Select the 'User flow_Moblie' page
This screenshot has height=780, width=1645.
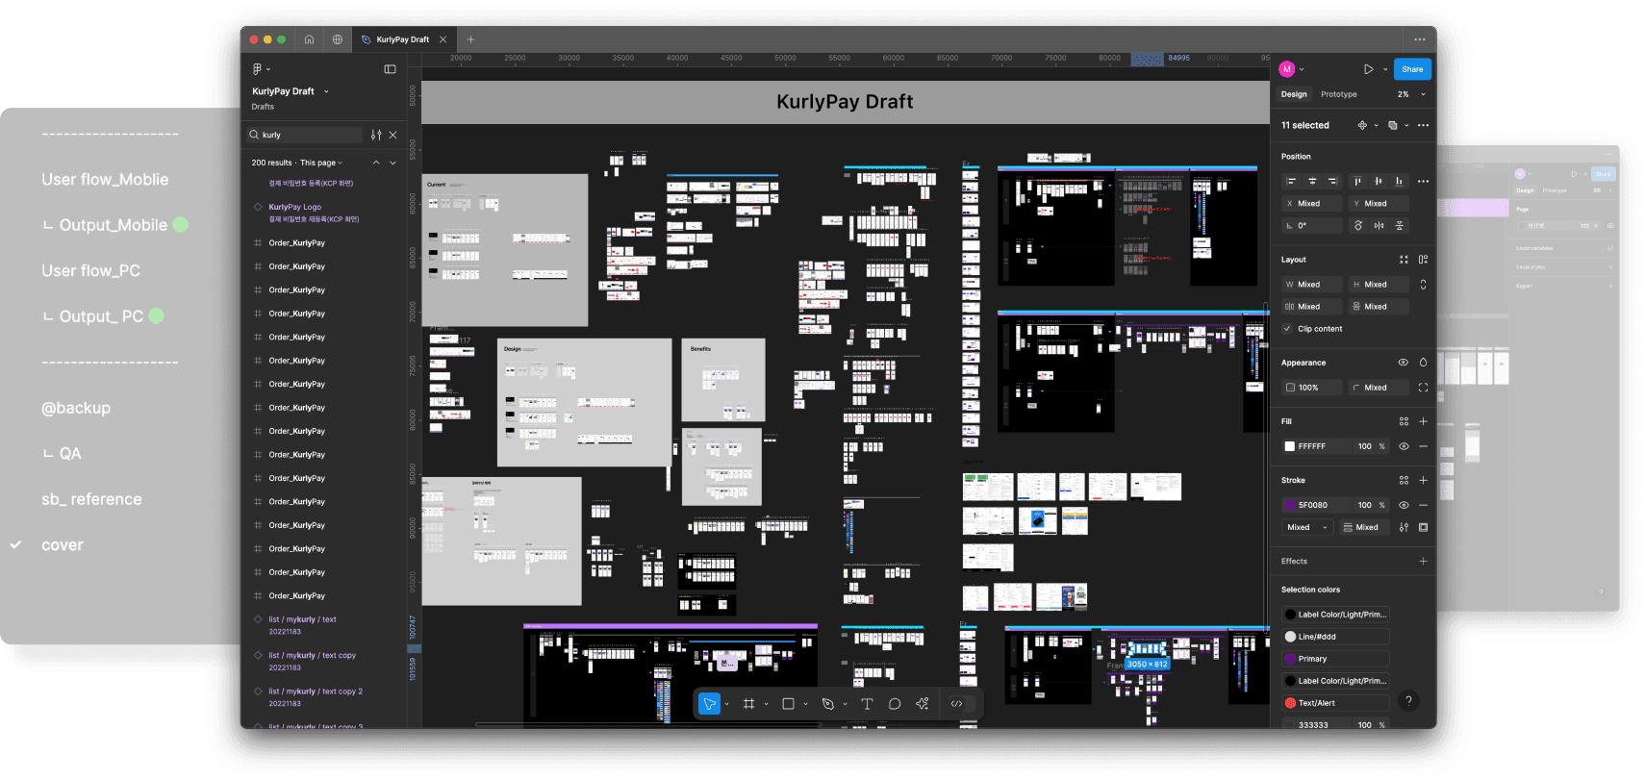coord(105,180)
